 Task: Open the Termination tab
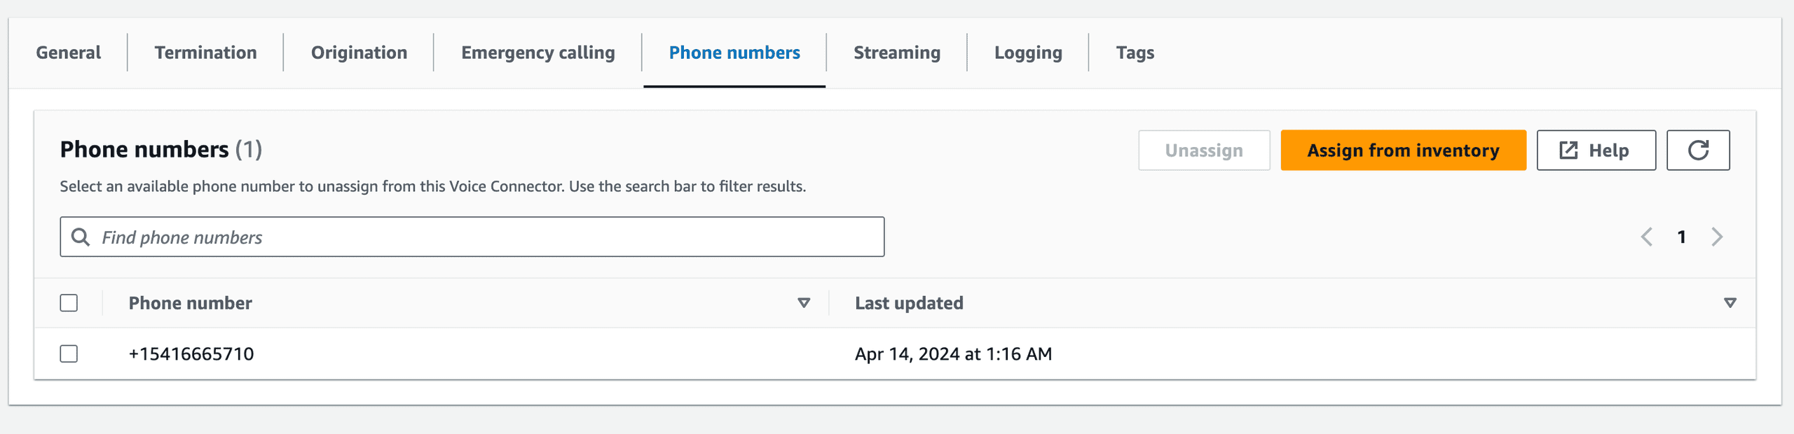coord(205,52)
